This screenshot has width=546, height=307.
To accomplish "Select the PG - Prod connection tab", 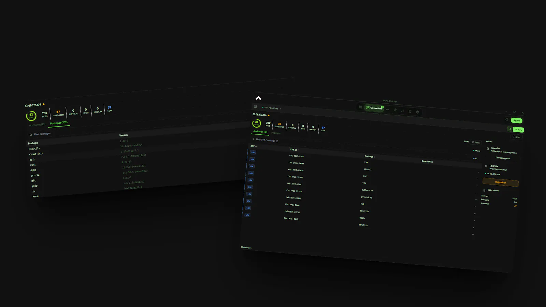I will 271,108.
